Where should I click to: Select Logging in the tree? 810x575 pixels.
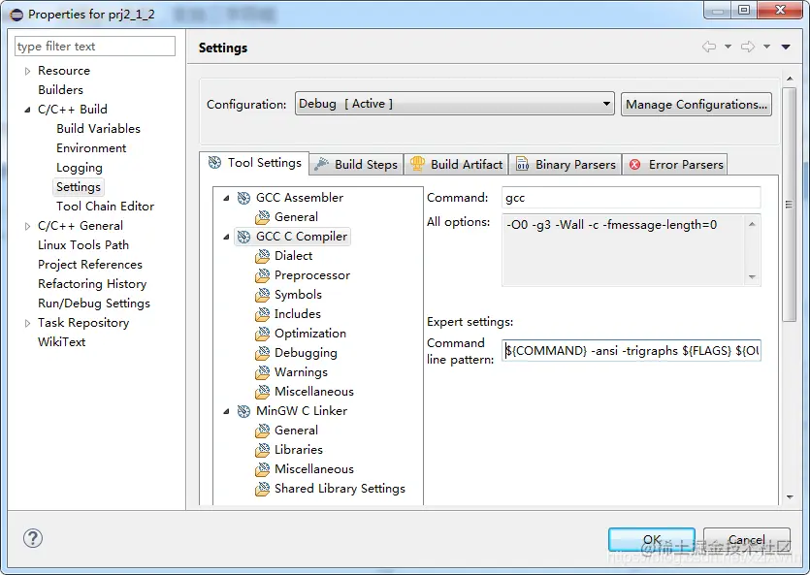(80, 168)
